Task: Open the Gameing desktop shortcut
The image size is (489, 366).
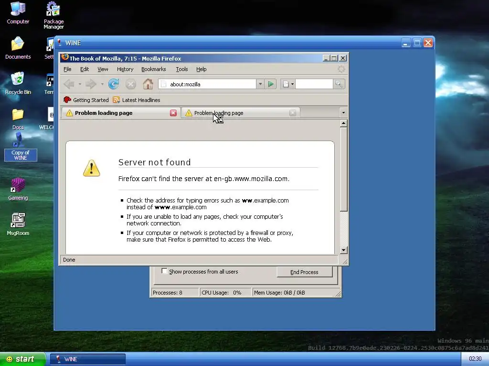Action: pos(18,189)
